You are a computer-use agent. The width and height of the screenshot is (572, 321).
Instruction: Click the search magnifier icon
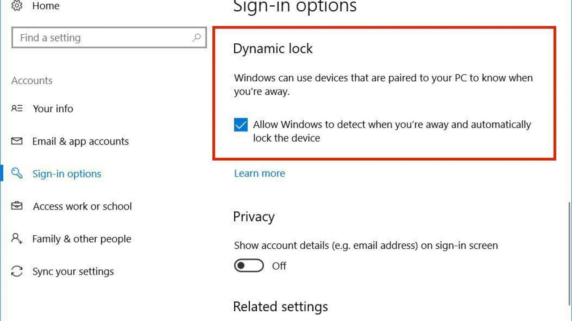(x=197, y=38)
